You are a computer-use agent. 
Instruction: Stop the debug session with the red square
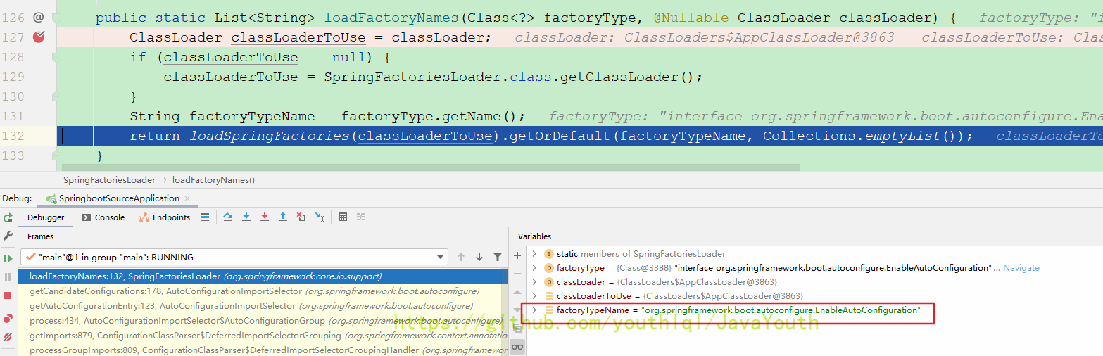tap(8, 296)
